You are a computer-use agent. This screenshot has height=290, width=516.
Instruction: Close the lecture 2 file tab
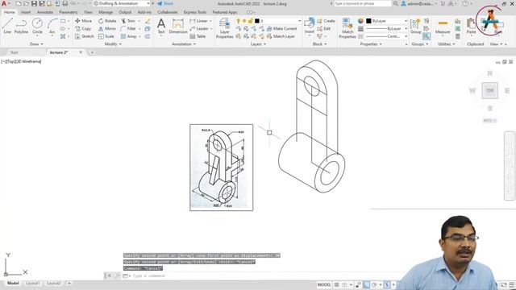[x=81, y=52]
